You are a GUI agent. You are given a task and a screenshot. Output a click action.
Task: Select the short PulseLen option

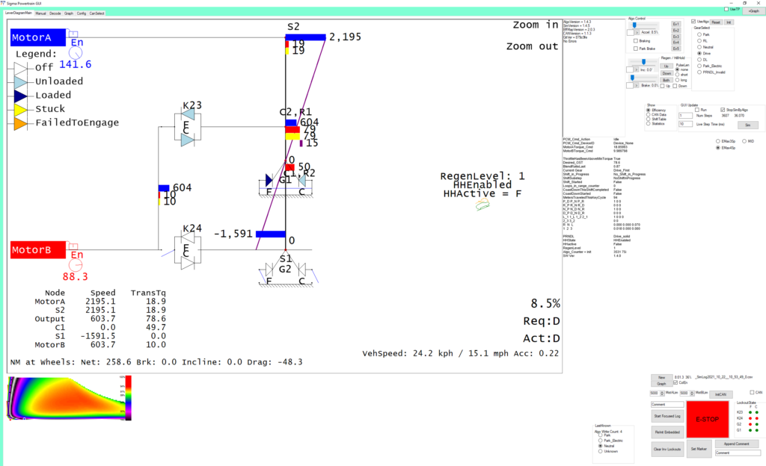click(677, 75)
